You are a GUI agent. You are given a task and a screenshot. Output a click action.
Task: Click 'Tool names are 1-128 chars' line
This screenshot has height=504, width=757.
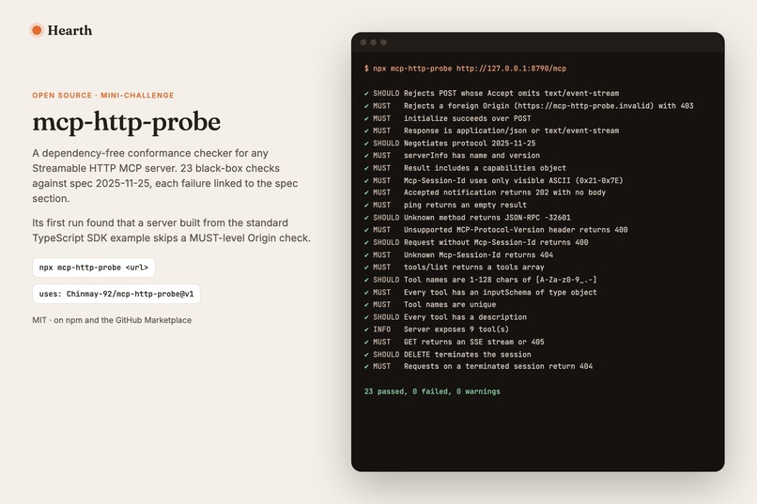tap(481, 280)
